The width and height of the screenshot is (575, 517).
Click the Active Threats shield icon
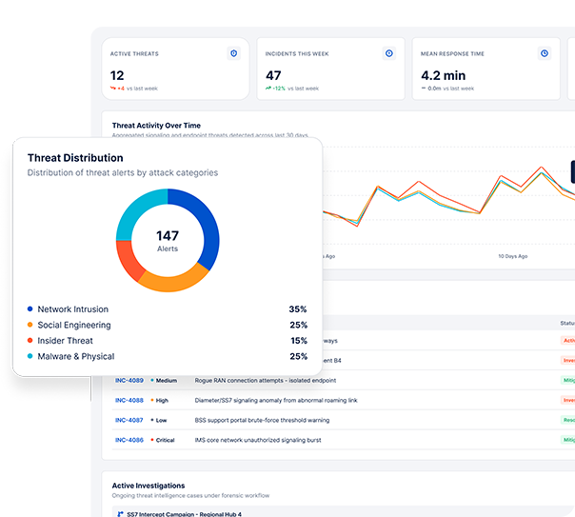click(x=233, y=53)
